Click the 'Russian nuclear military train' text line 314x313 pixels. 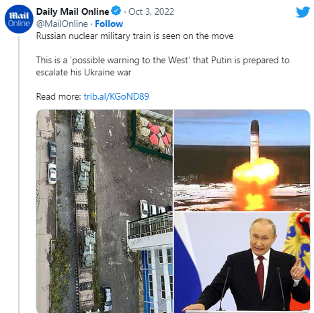[134, 36]
